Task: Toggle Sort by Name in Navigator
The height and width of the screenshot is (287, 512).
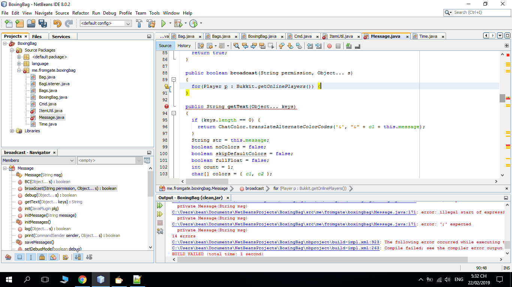Action: (78, 257)
